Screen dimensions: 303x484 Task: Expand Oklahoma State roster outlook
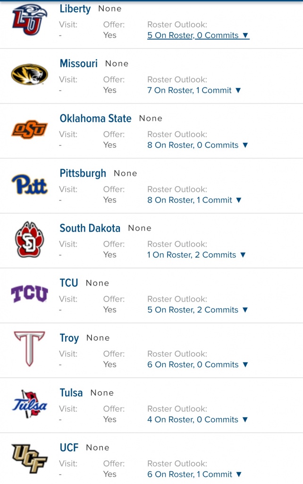pyautogui.click(x=198, y=145)
